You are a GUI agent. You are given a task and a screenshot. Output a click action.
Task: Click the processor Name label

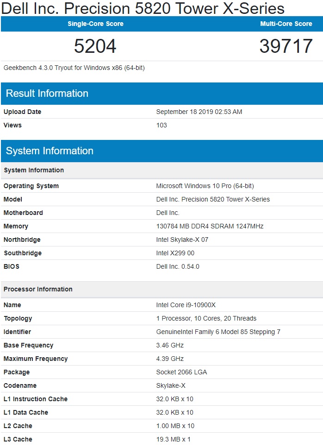point(12,305)
